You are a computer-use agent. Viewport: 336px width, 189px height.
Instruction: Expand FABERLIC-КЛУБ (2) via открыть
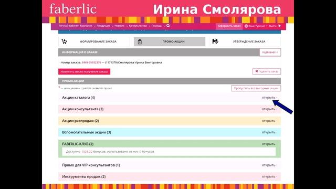tap(269, 144)
